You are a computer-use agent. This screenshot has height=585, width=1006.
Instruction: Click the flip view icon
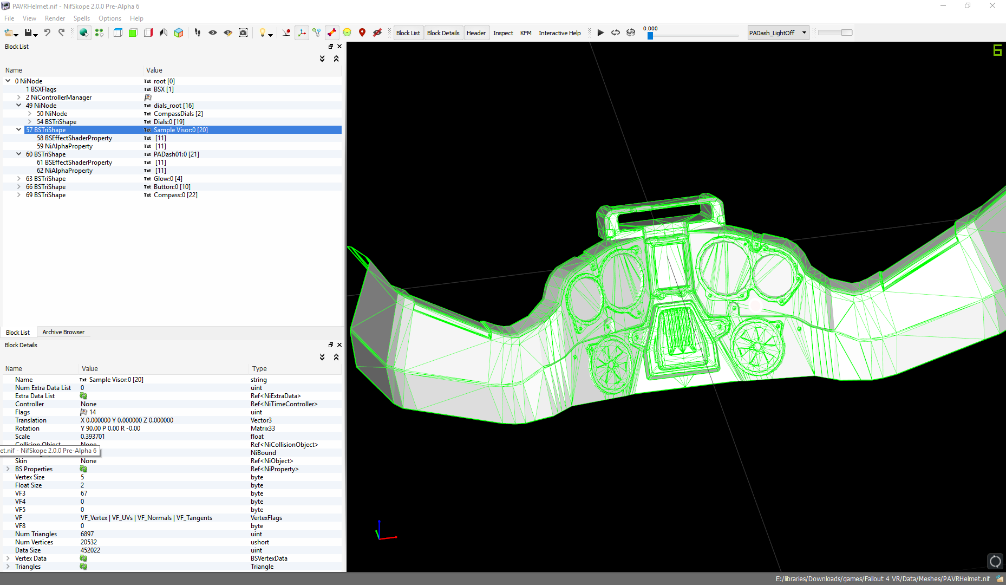[164, 33]
